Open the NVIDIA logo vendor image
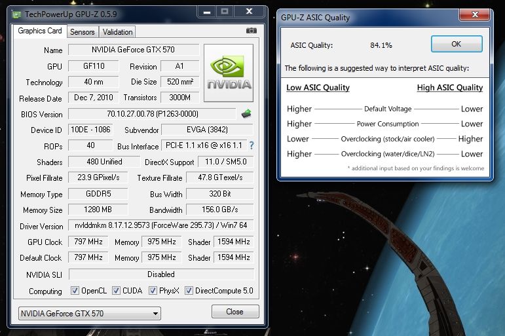The image size is (505, 336). [229, 73]
